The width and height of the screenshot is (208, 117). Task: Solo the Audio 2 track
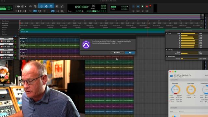click(x=4, y=47)
